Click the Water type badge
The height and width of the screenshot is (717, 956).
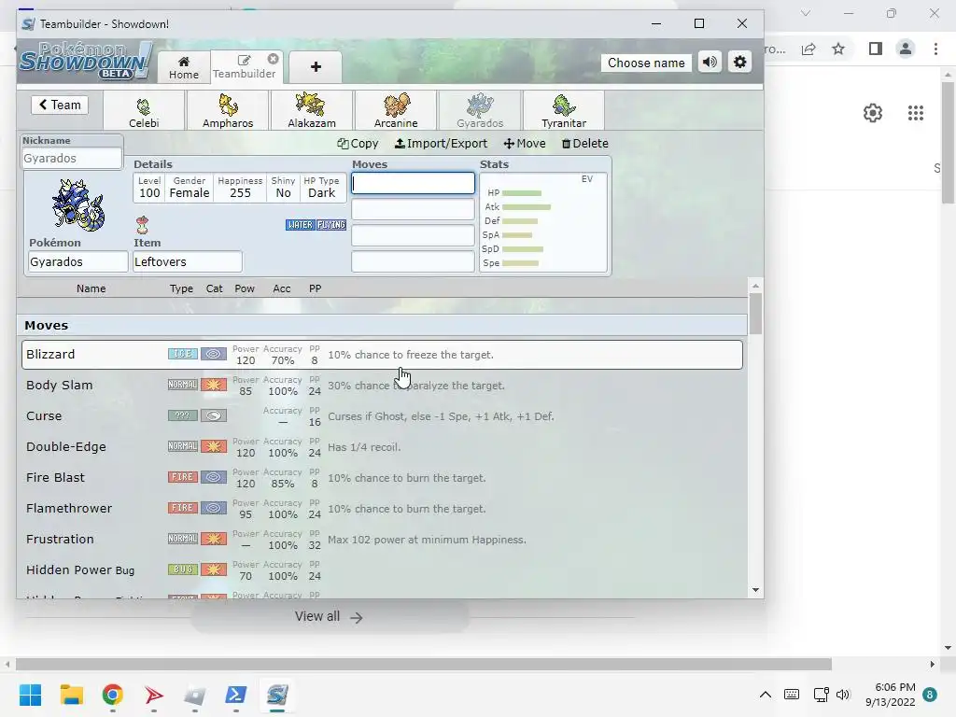pos(300,225)
